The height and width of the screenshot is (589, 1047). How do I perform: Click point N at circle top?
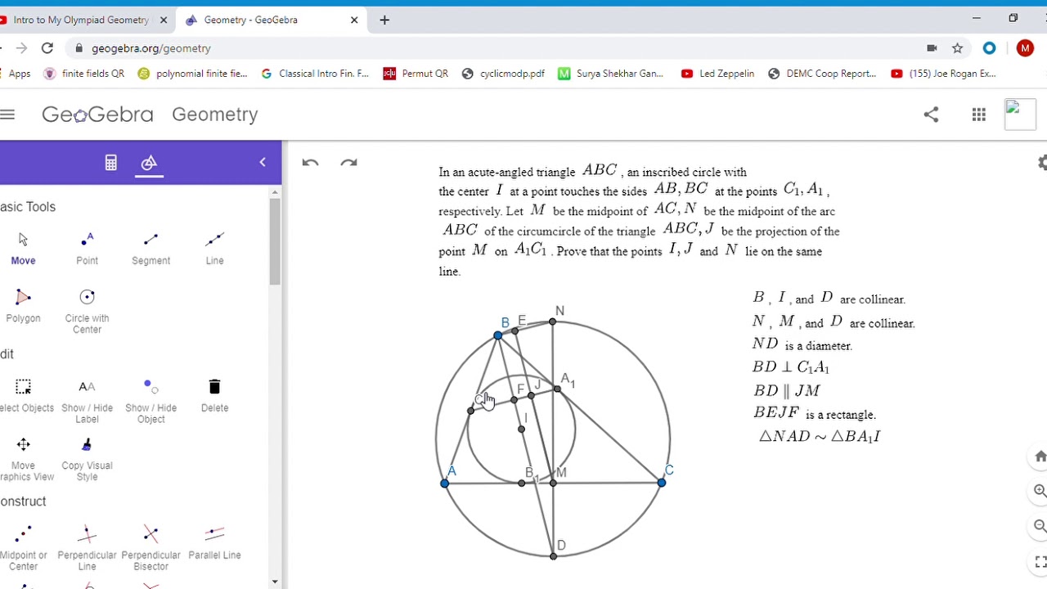click(x=553, y=321)
